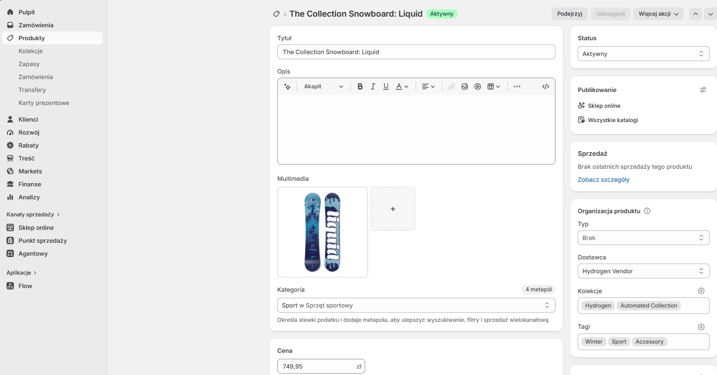The height and width of the screenshot is (375, 717).
Task: Open the insert table dropdown
Action: pos(494,86)
